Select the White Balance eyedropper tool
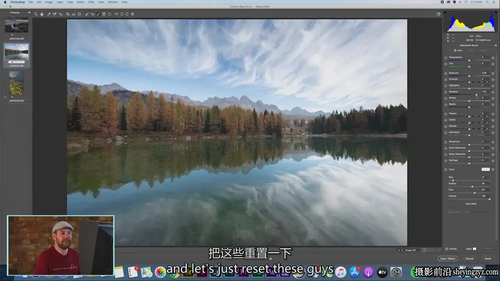Image resolution: width=500 pixels, height=281 pixels. [x=49, y=14]
